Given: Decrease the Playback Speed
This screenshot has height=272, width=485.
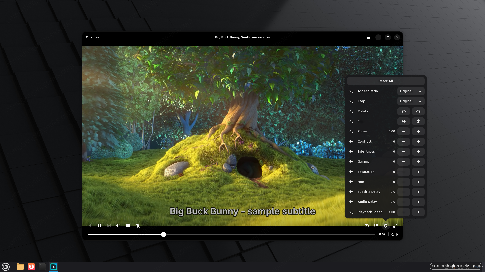Looking at the screenshot, I should [404, 212].
